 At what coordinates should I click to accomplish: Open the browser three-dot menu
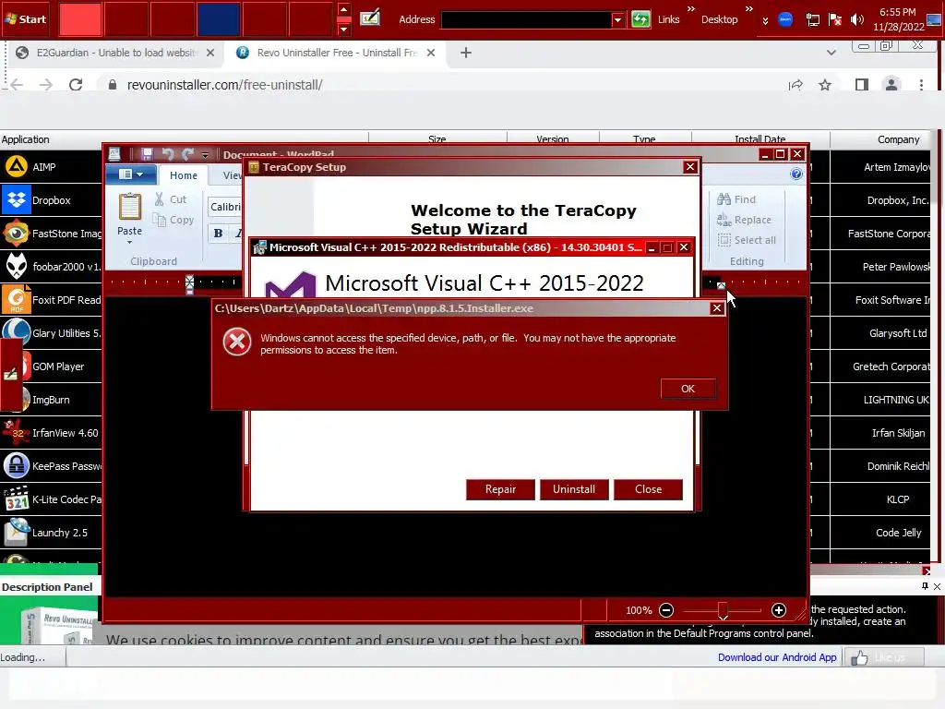pos(921,84)
